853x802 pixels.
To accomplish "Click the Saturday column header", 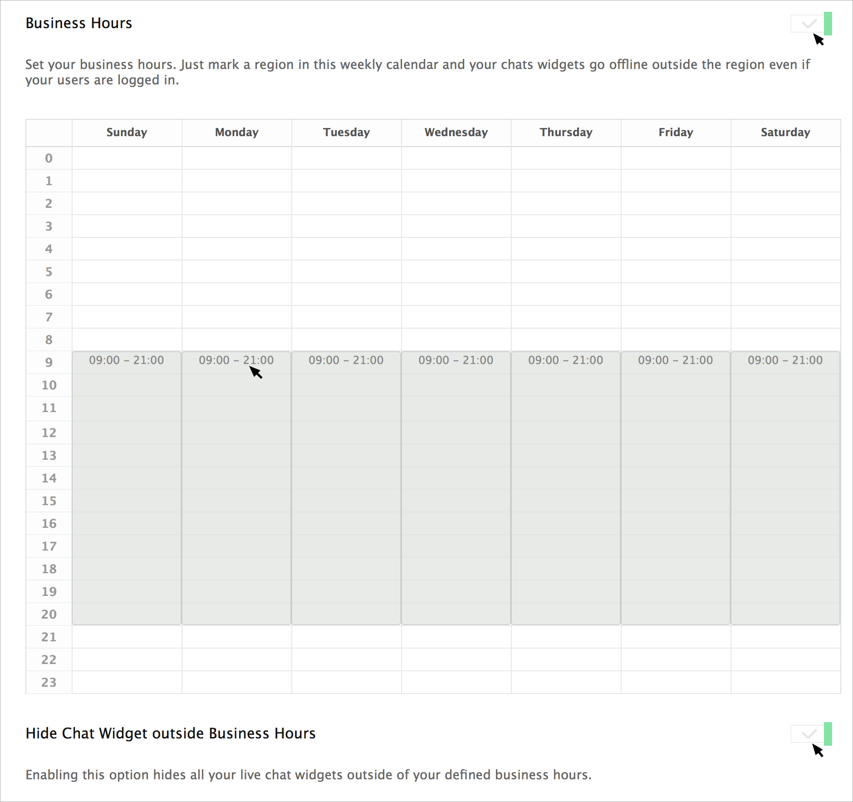I will [785, 133].
